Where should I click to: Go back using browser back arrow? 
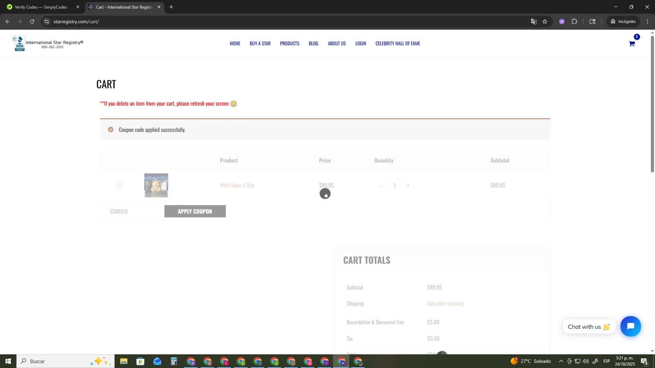pos(7,21)
